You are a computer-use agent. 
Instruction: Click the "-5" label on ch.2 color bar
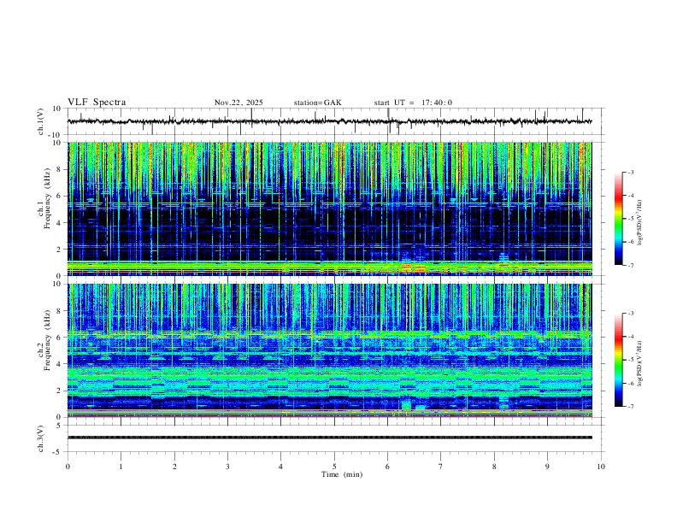point(630,360)
